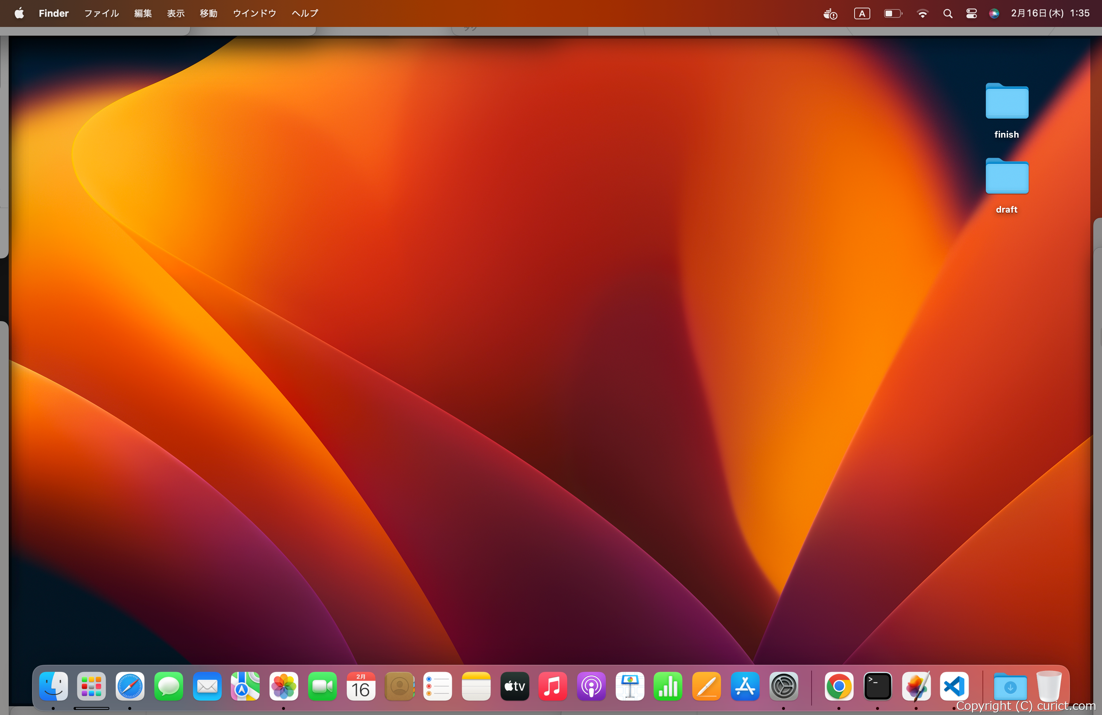Image resolution: width=1102 pixels, height=715 pixels.
Task: Open the Music app icon
Action: [553, 686]
